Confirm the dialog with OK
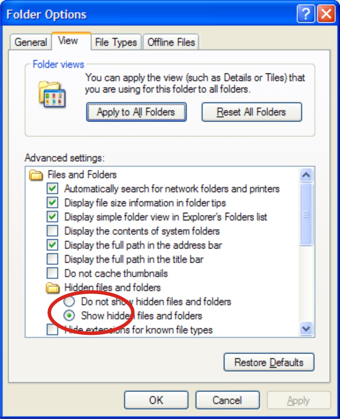The width and height of the screenshot is (340, 419). (x=156, y=400)
